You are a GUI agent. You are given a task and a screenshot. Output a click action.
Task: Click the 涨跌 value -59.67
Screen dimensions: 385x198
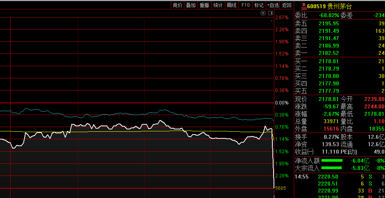click(330, 107)
